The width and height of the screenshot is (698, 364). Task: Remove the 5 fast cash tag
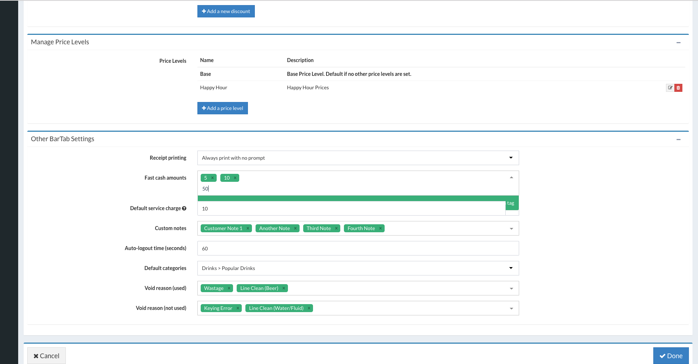tap(212, 178)
